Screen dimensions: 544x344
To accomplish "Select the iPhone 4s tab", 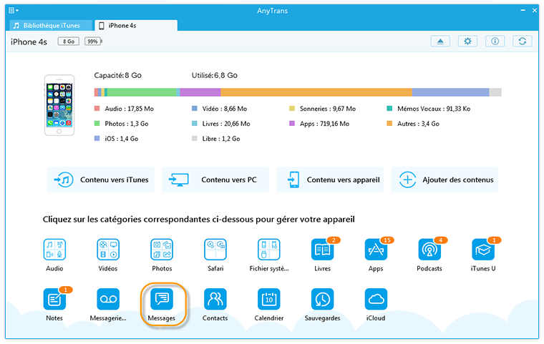I will pos(136,25).
